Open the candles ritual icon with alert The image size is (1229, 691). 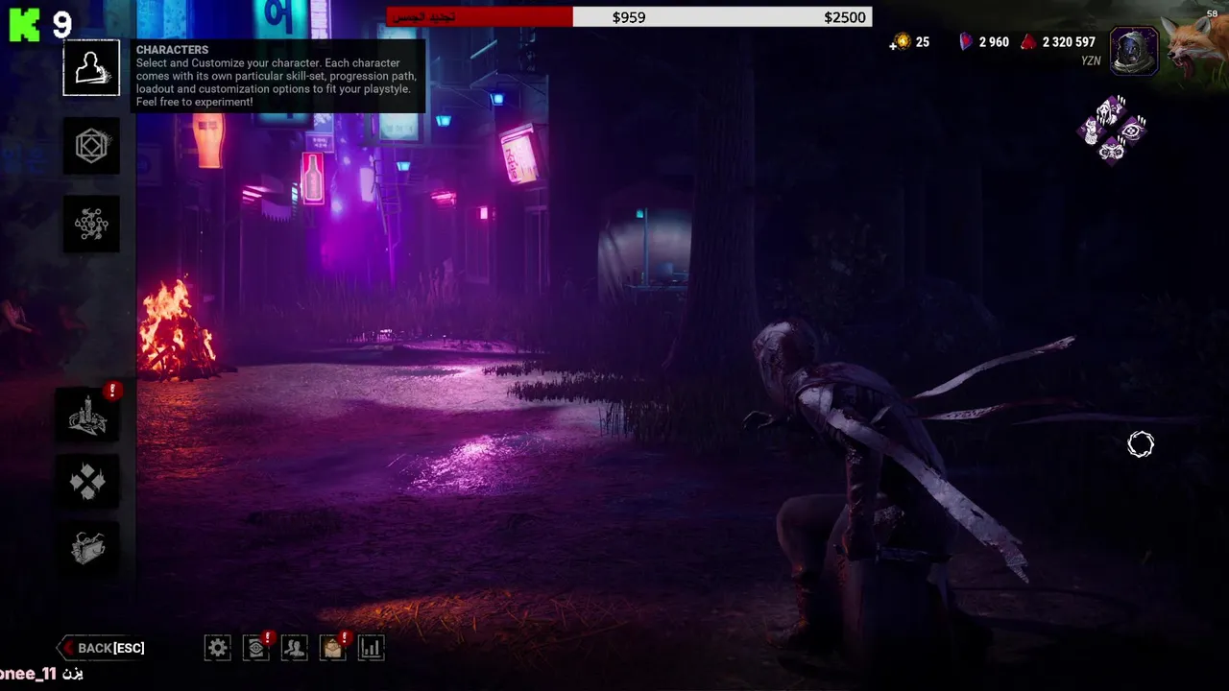(87, 415)
